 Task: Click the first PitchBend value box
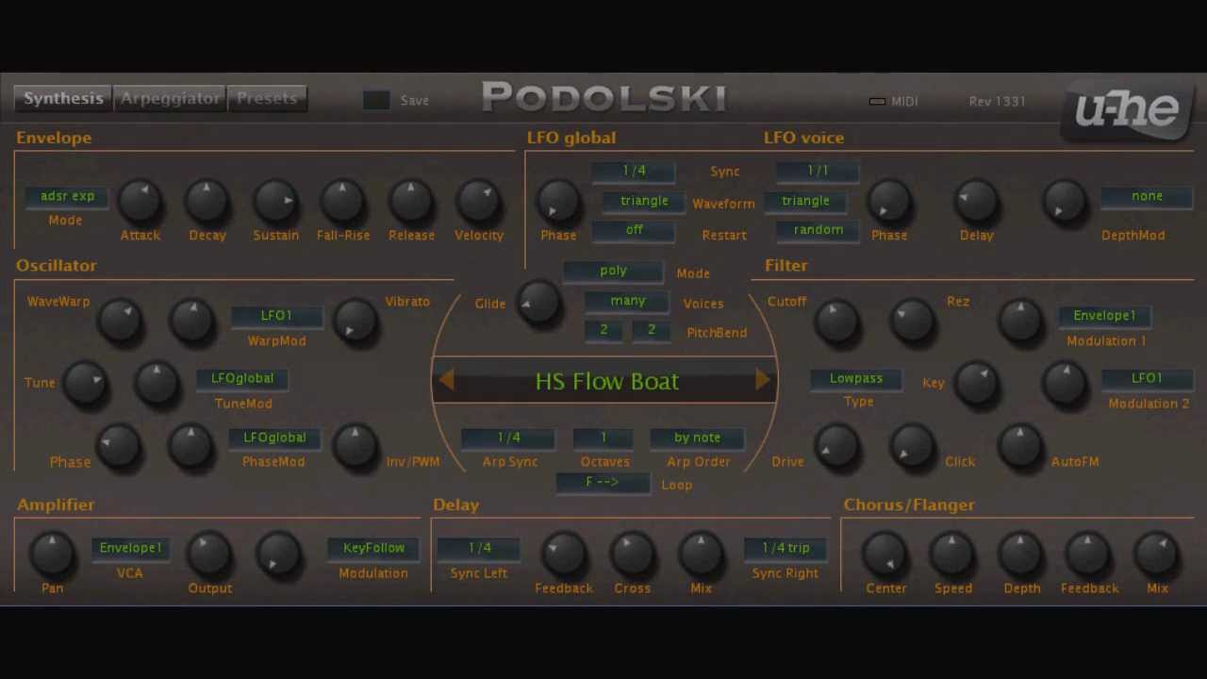tap(603, 331)
